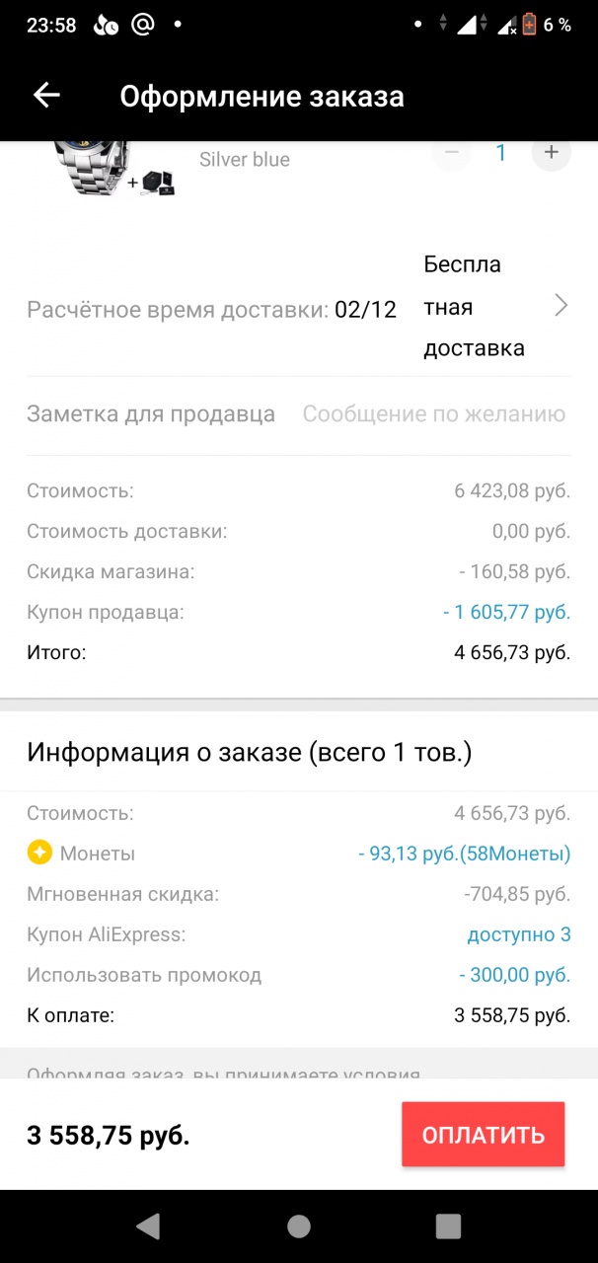Tap Android back navigation triangle
Viewport: 598px width, 1263px height.
pos(148,1226)
